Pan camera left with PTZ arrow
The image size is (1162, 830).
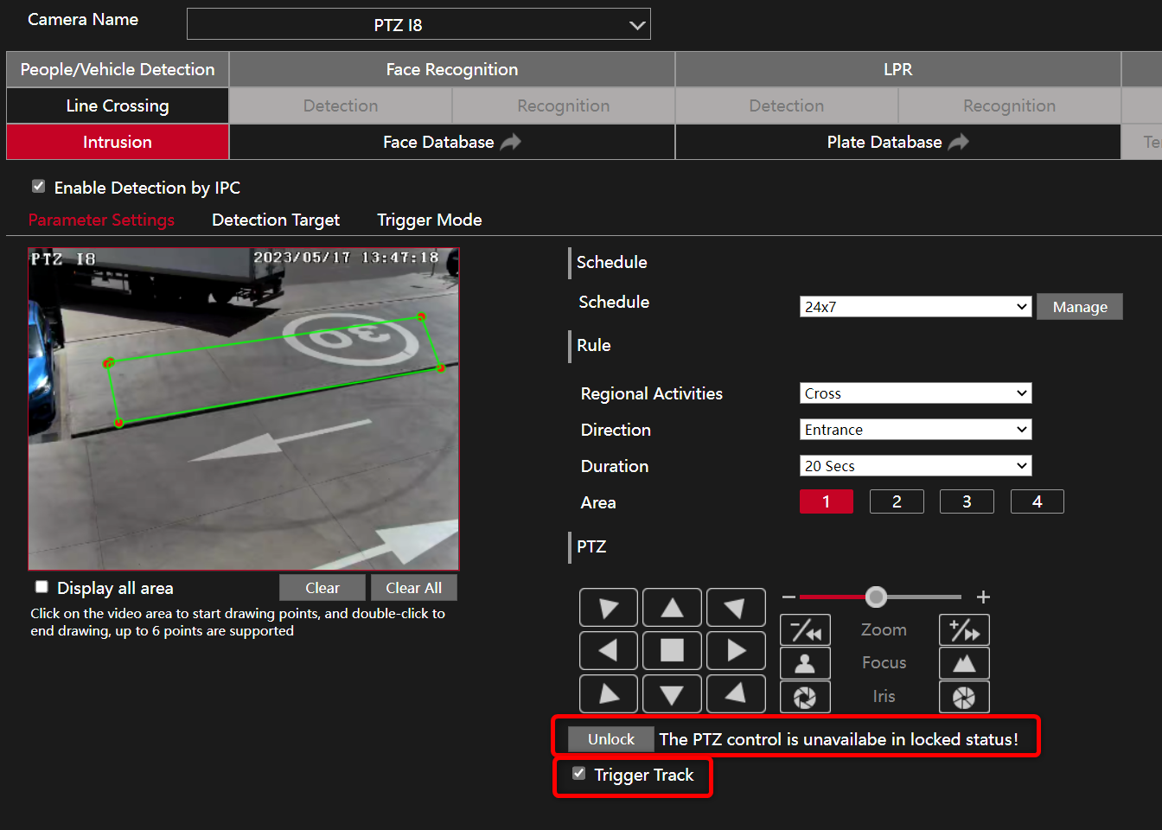coord(608,650)
